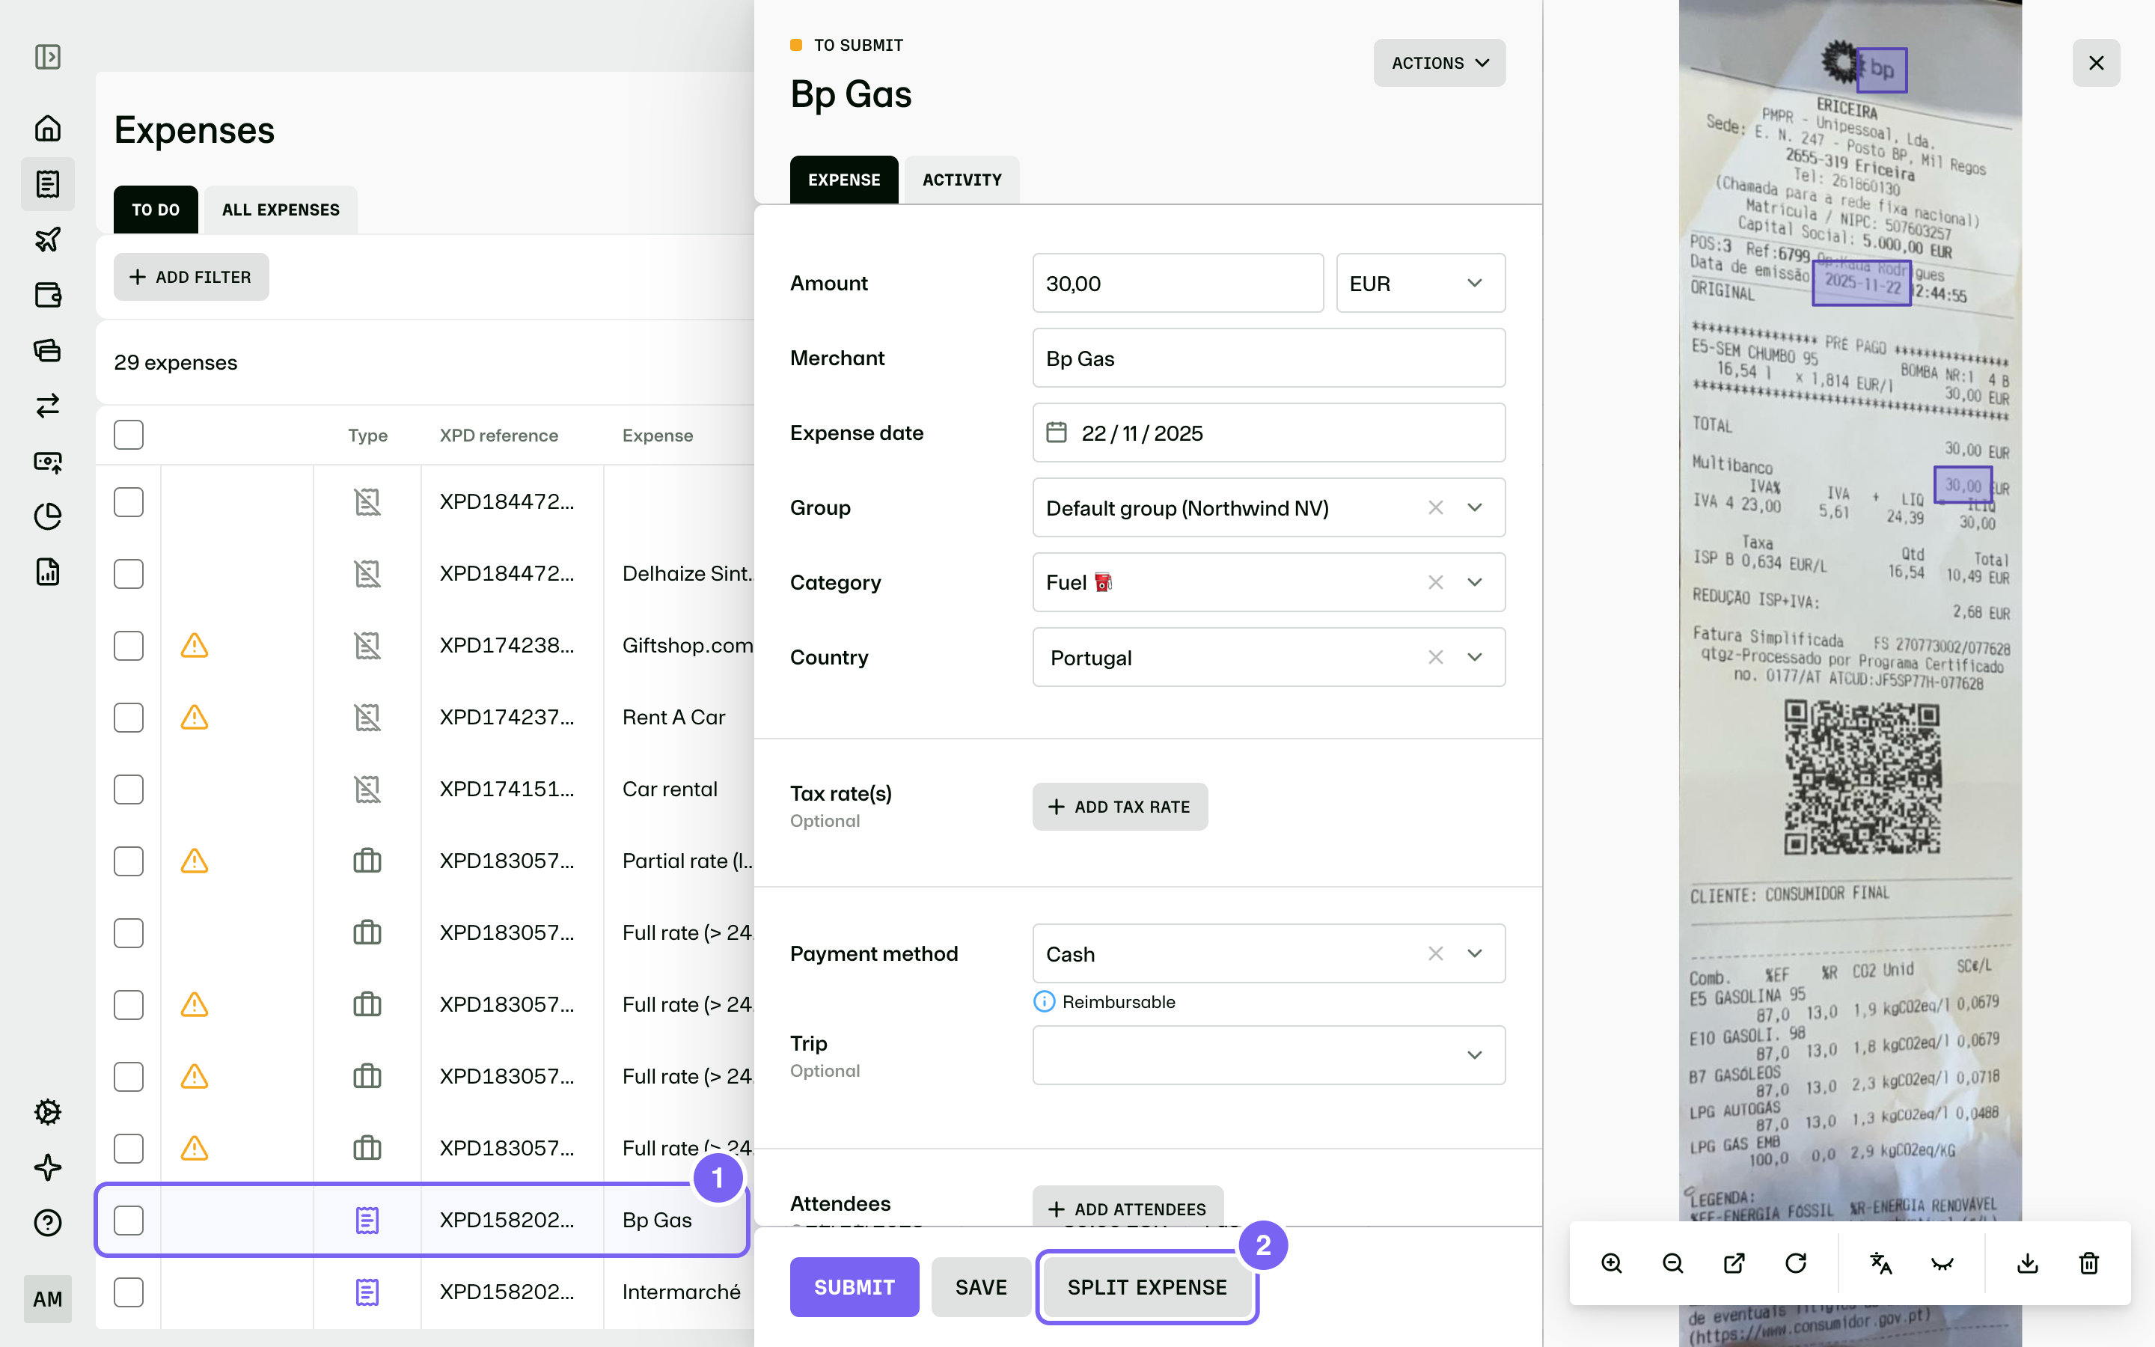Tick the select-all checkbox in the table header
This screenshot has width=2155, height=1347.
(128, 435)
